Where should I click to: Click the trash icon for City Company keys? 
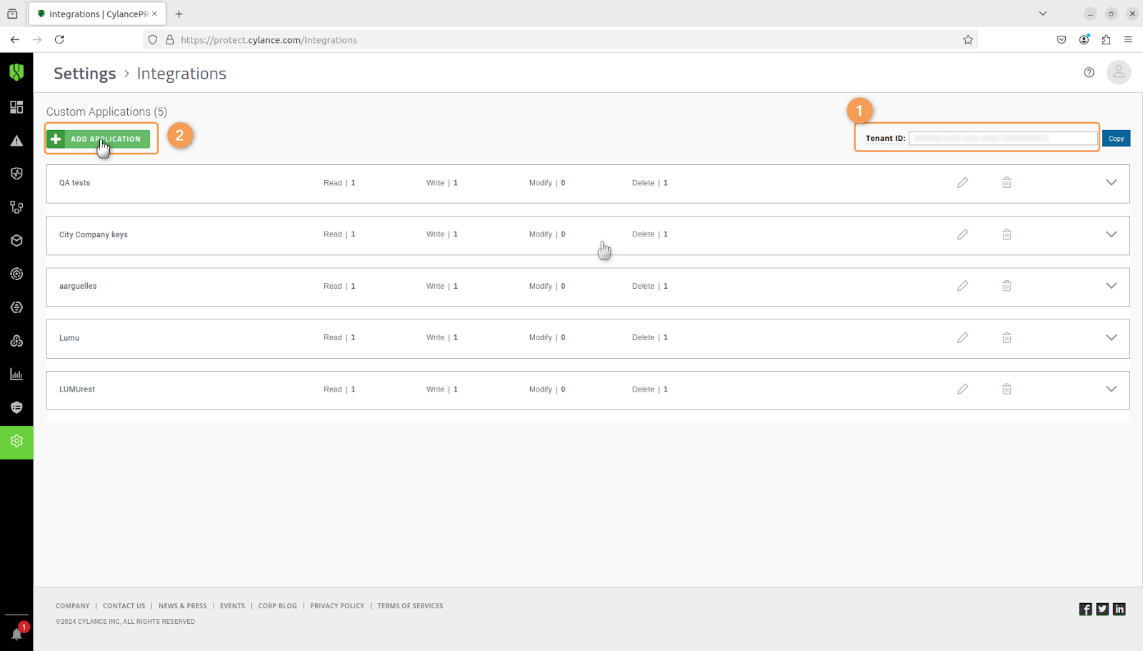pos(1007,234)
